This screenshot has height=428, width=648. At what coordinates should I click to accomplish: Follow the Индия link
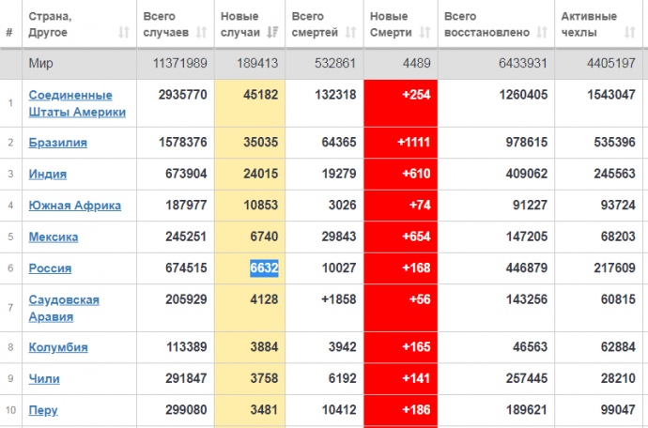point(48,175)
